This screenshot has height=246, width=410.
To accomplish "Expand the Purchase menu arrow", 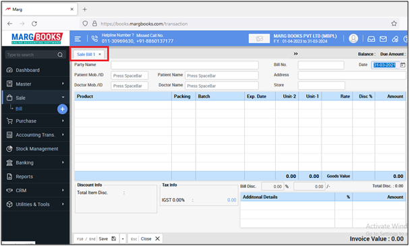I will [x=63, y=121].
